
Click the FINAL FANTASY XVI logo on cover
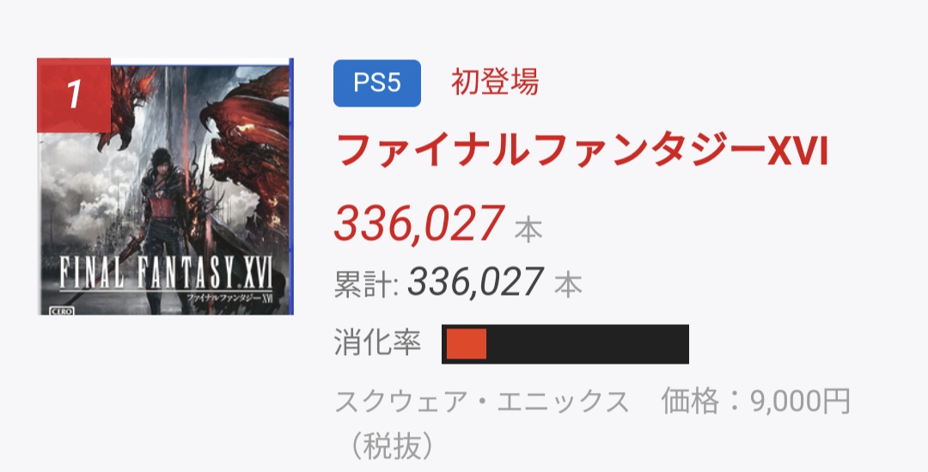(166, 274)
